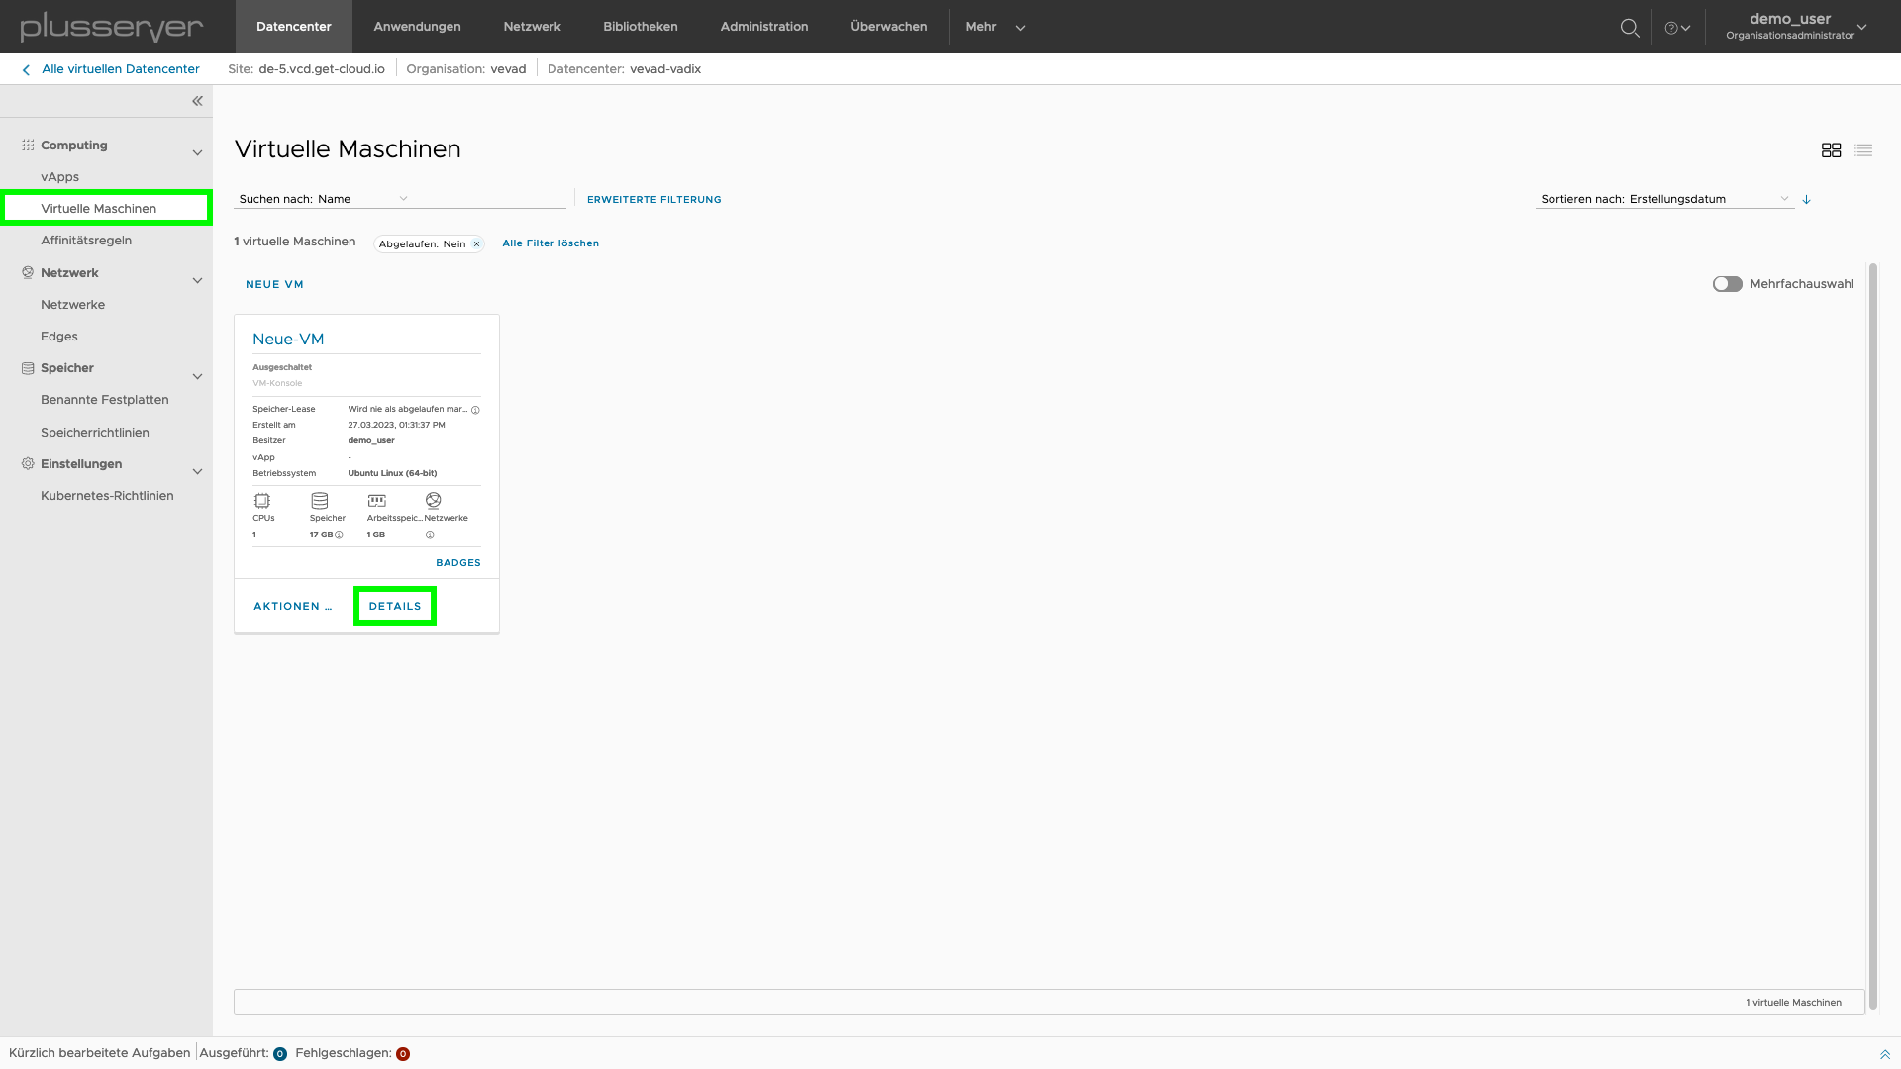Click the Netzwerke globe icon on card
The height and width of the screenshot is (1069, 1901).
pyautogui.click(x=434, y=501)
